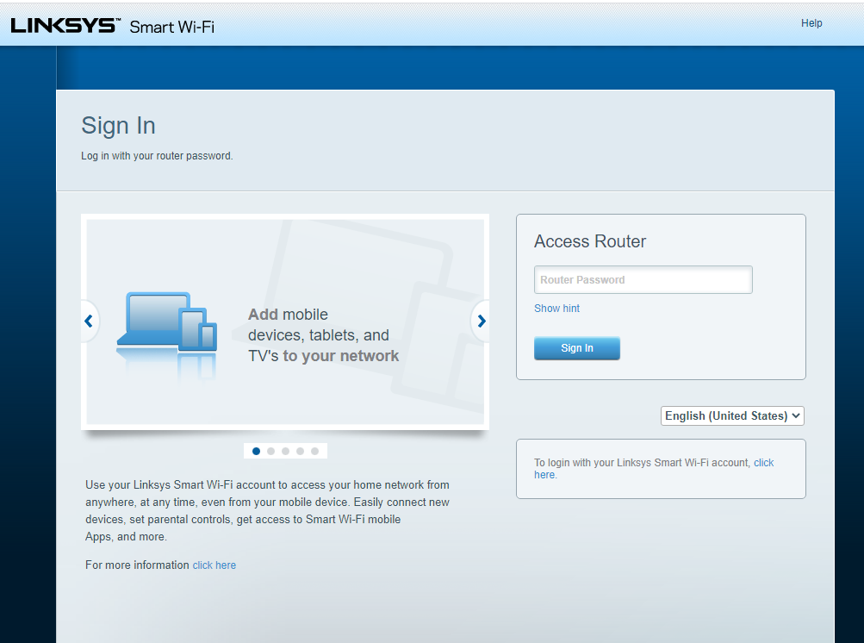Open the Help page

[811, 23]
